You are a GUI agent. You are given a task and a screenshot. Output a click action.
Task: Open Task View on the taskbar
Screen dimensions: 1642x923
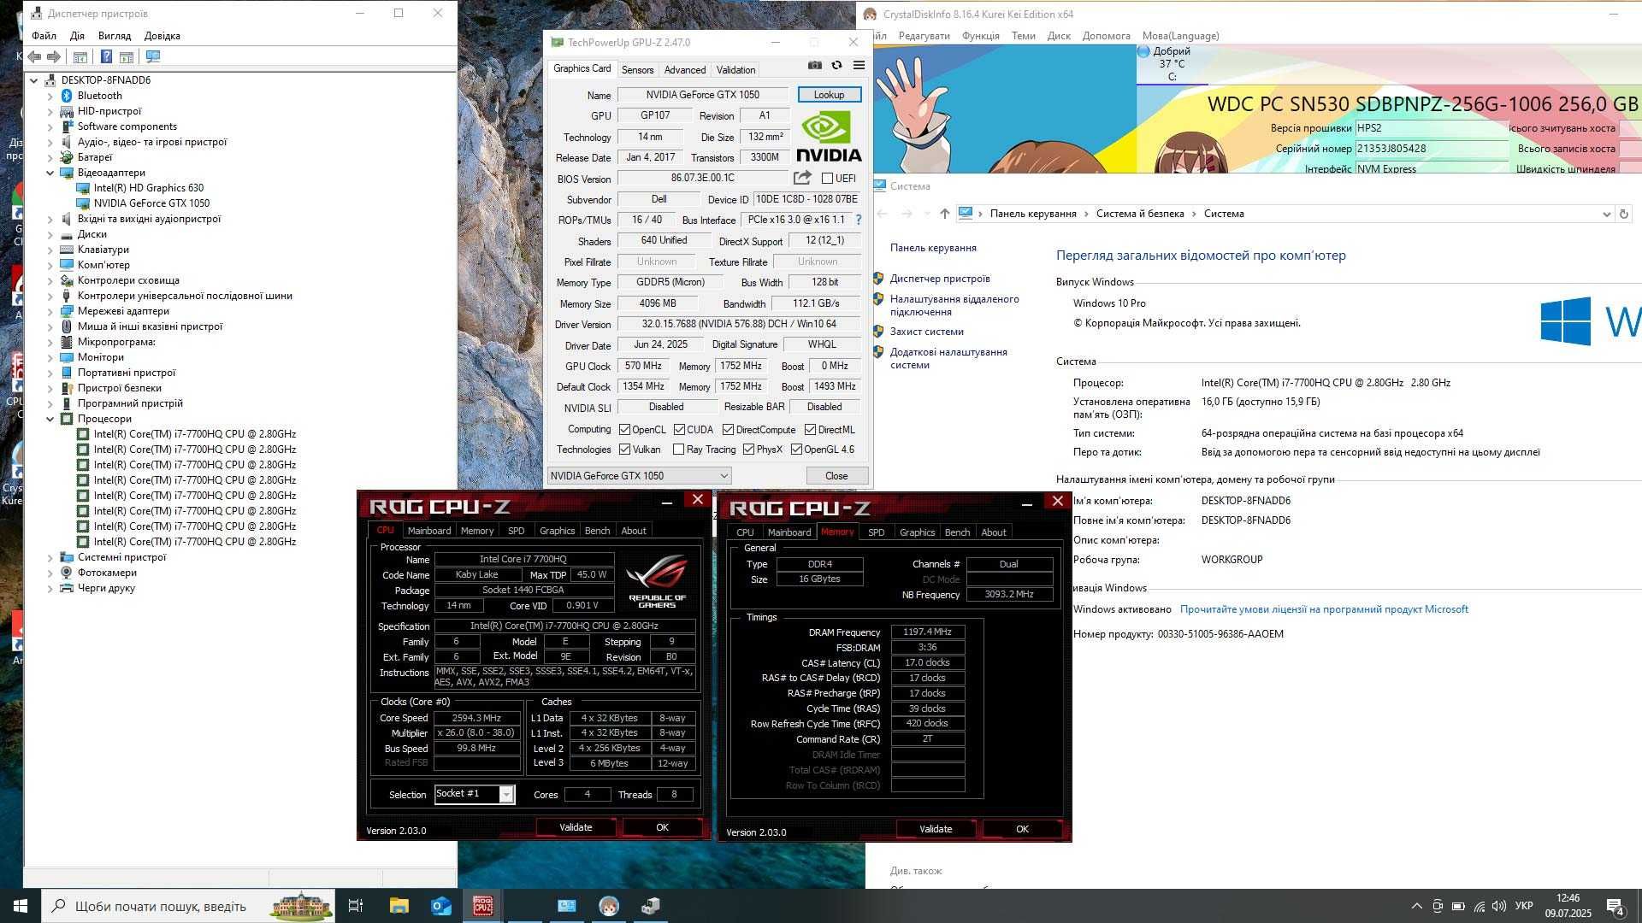pyautogui.click(x=356, y=906)
